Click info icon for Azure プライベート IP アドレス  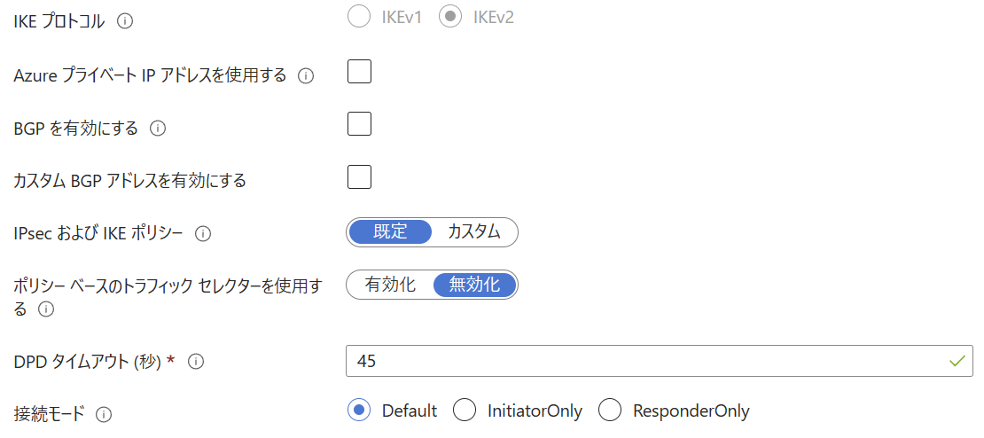point(306,76)
